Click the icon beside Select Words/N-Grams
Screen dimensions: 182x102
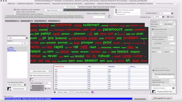click(32, 80)
